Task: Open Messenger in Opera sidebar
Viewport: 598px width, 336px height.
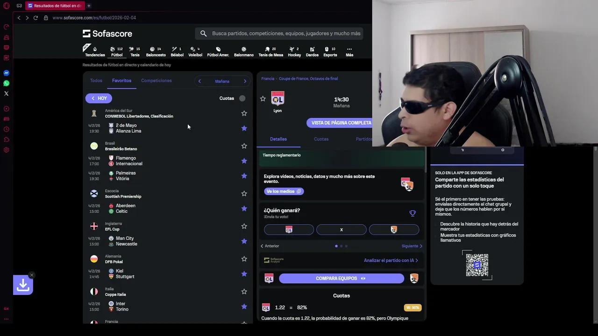Action: tap(7, 73)
